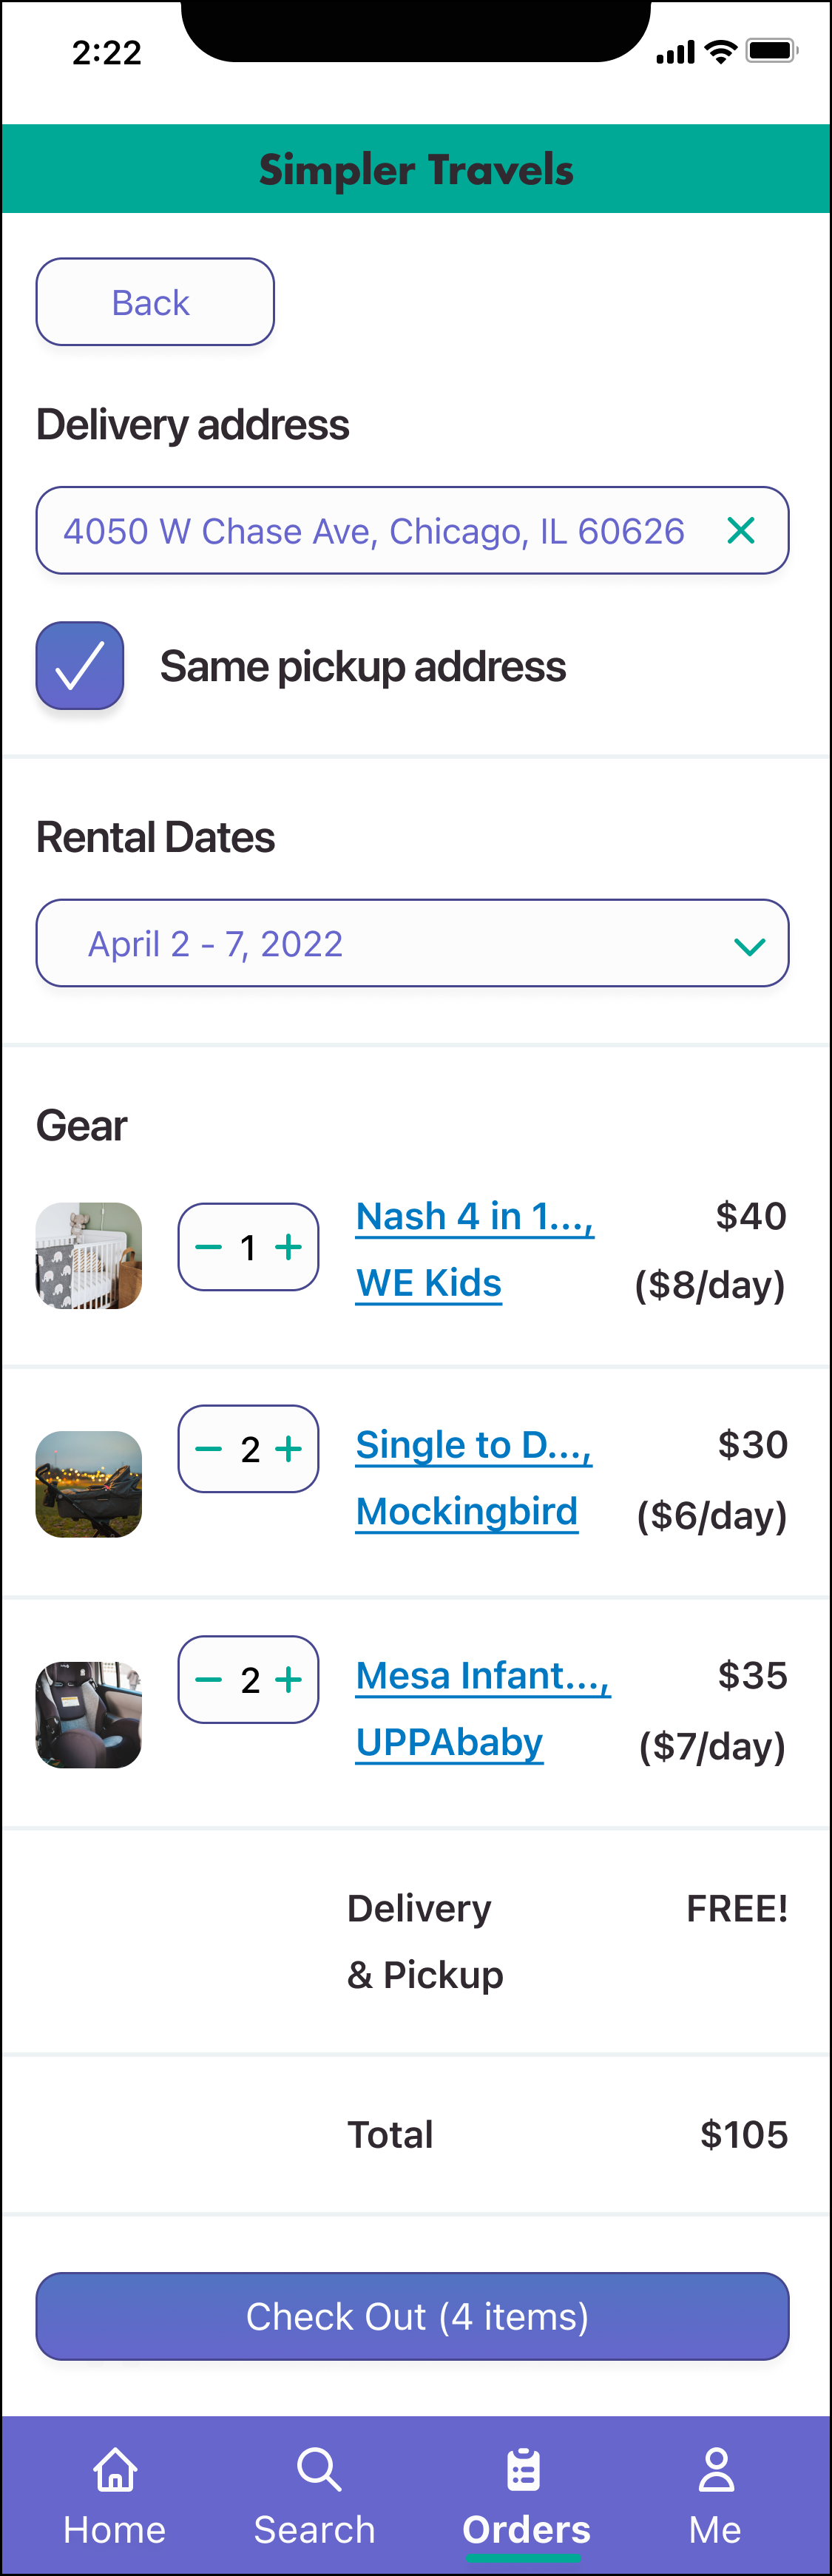Screen dimensions: 832x2576
Task: Tap Check Out (4 items) button
Action: click(x=412, y=2316)
